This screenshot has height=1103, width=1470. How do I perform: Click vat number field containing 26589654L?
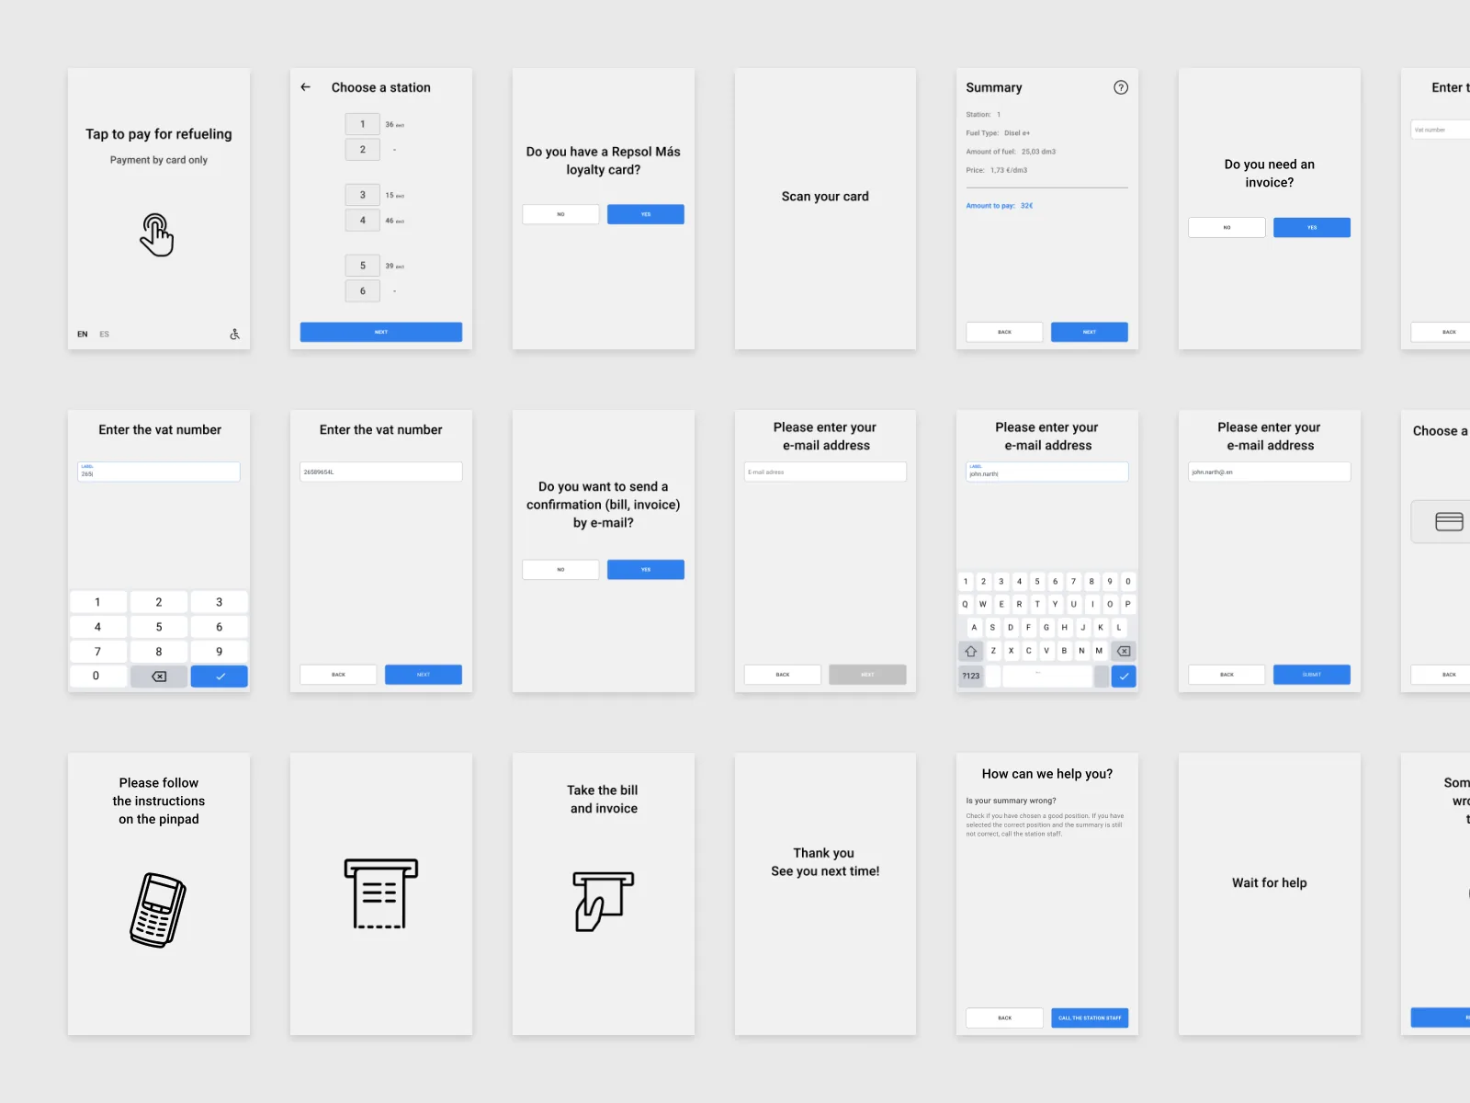coord(381,472)
